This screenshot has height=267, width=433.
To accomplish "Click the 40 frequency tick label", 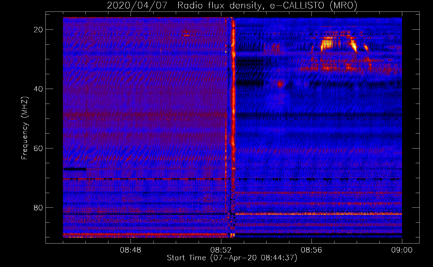I will tap(38, 89).
